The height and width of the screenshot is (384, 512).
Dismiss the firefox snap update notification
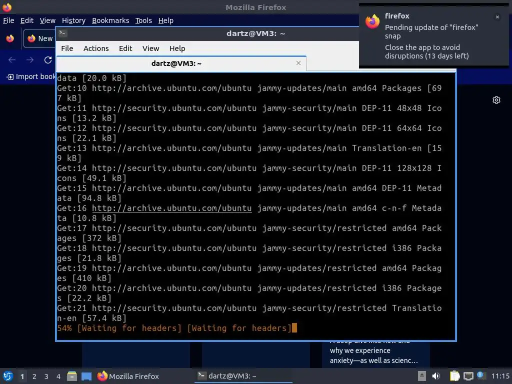coord(497,17)
